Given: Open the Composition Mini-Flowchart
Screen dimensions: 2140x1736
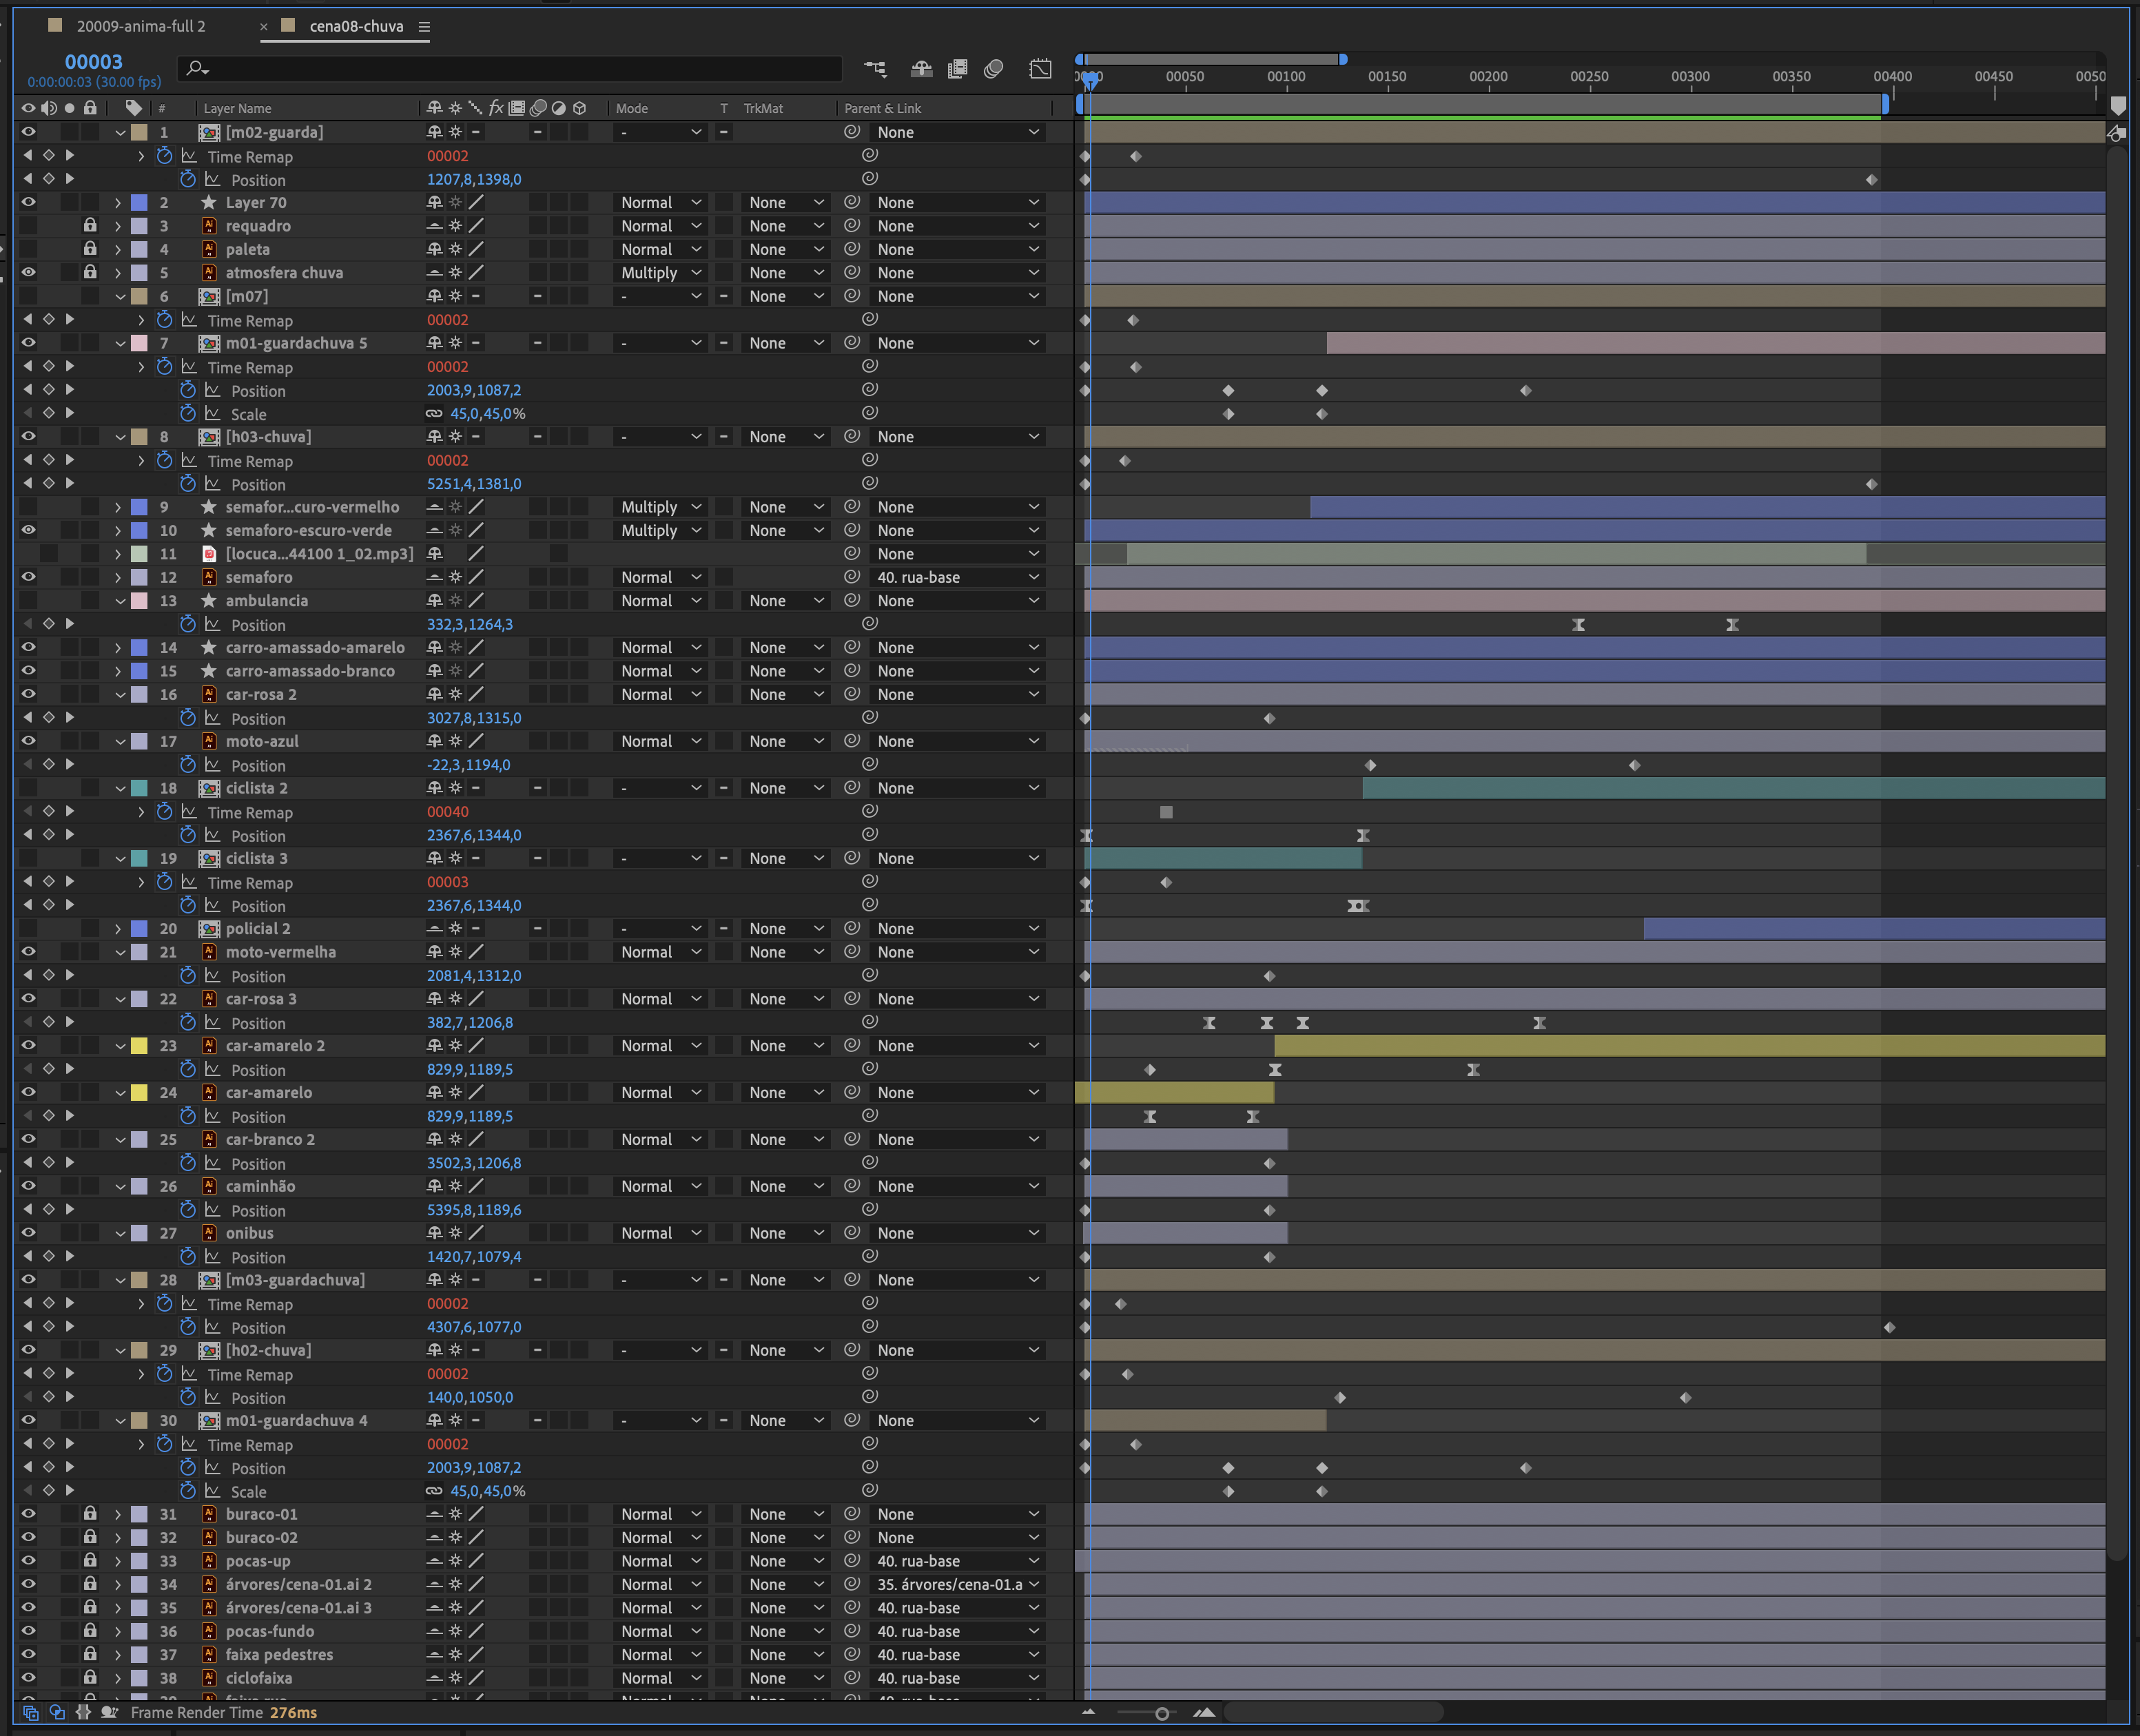Looking at the screenshot, I should tap(875, 69).
